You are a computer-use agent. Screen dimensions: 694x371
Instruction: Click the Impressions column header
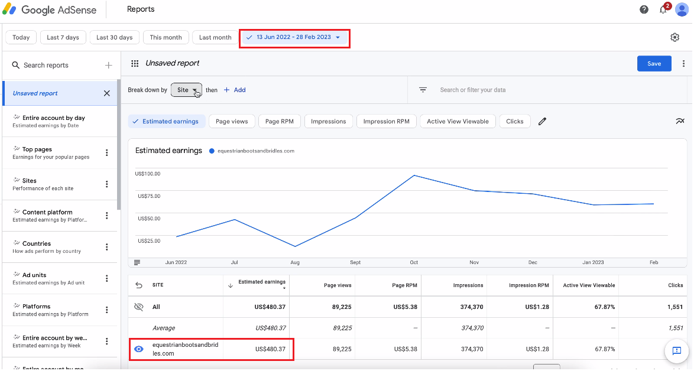(x=468, y=286)
